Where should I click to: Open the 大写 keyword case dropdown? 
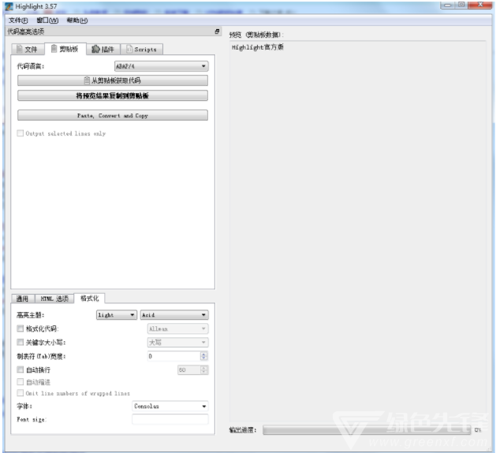(x=177, y=343)
